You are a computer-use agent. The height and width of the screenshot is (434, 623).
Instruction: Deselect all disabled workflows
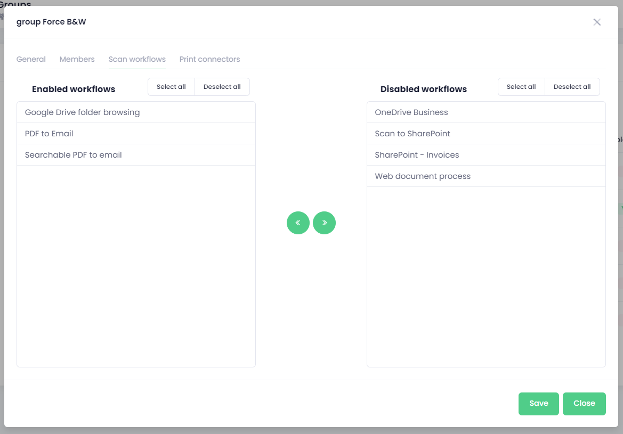572,87
